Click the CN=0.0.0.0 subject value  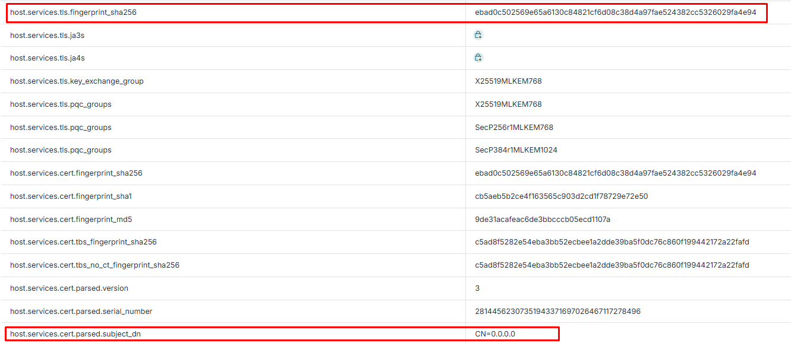point(495,334)
